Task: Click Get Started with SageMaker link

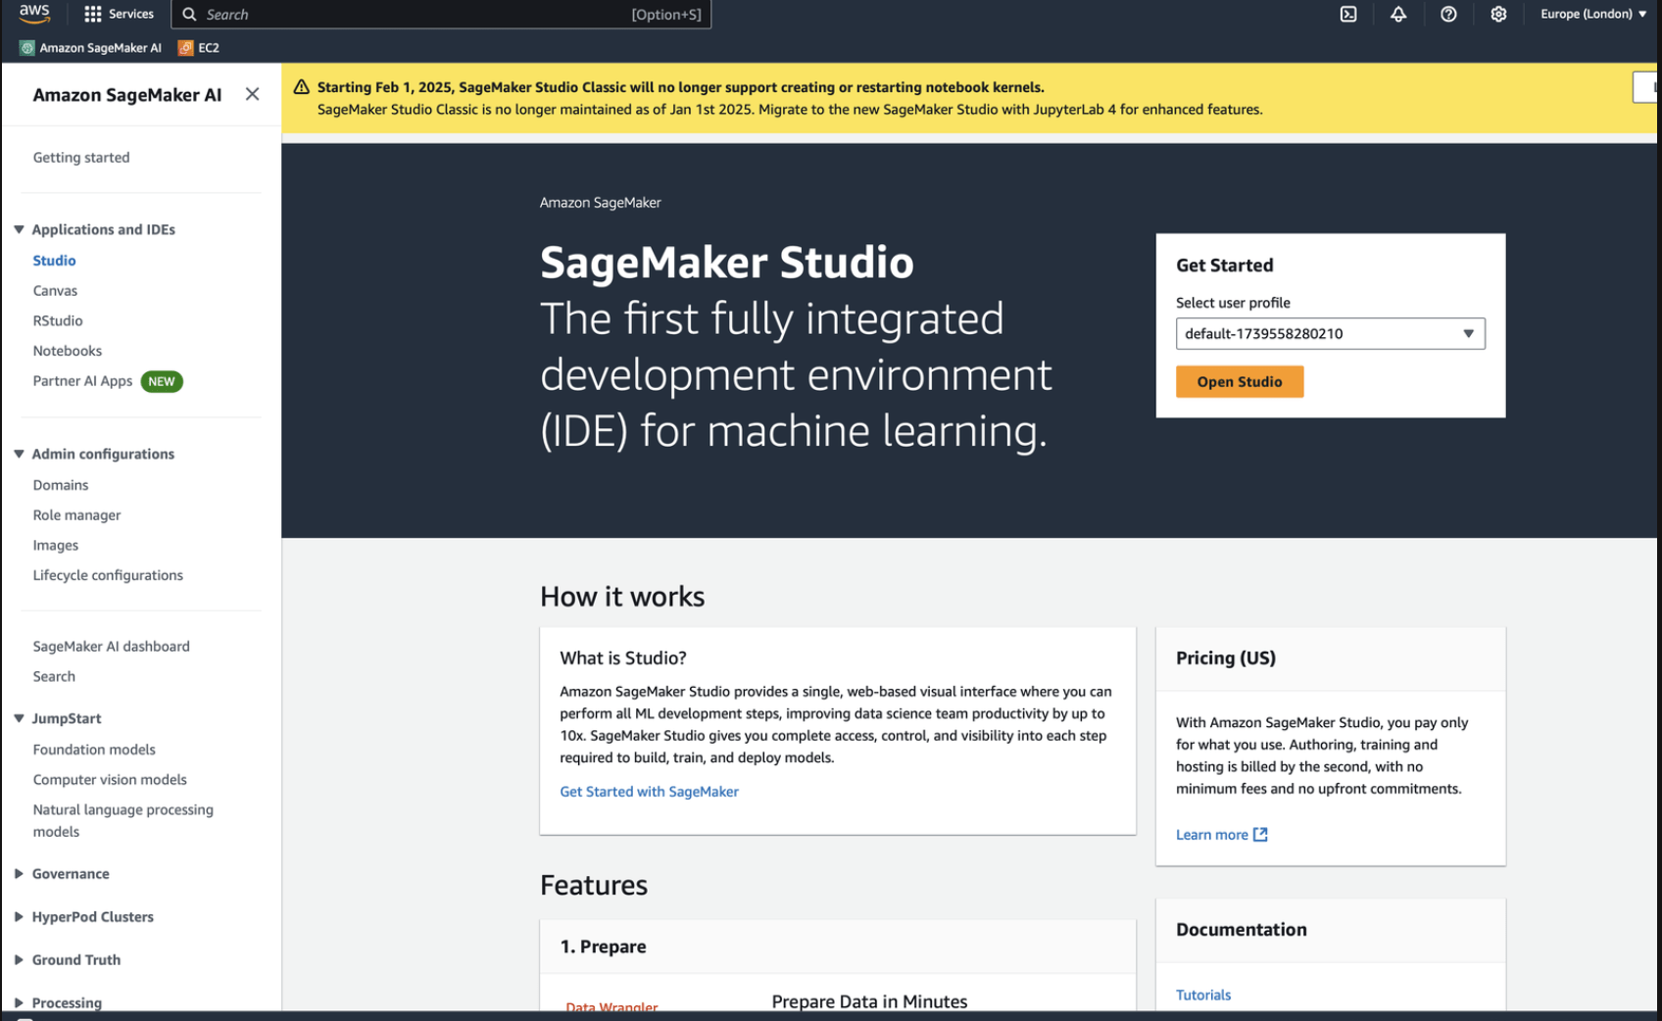Action: tap(649, 792)
